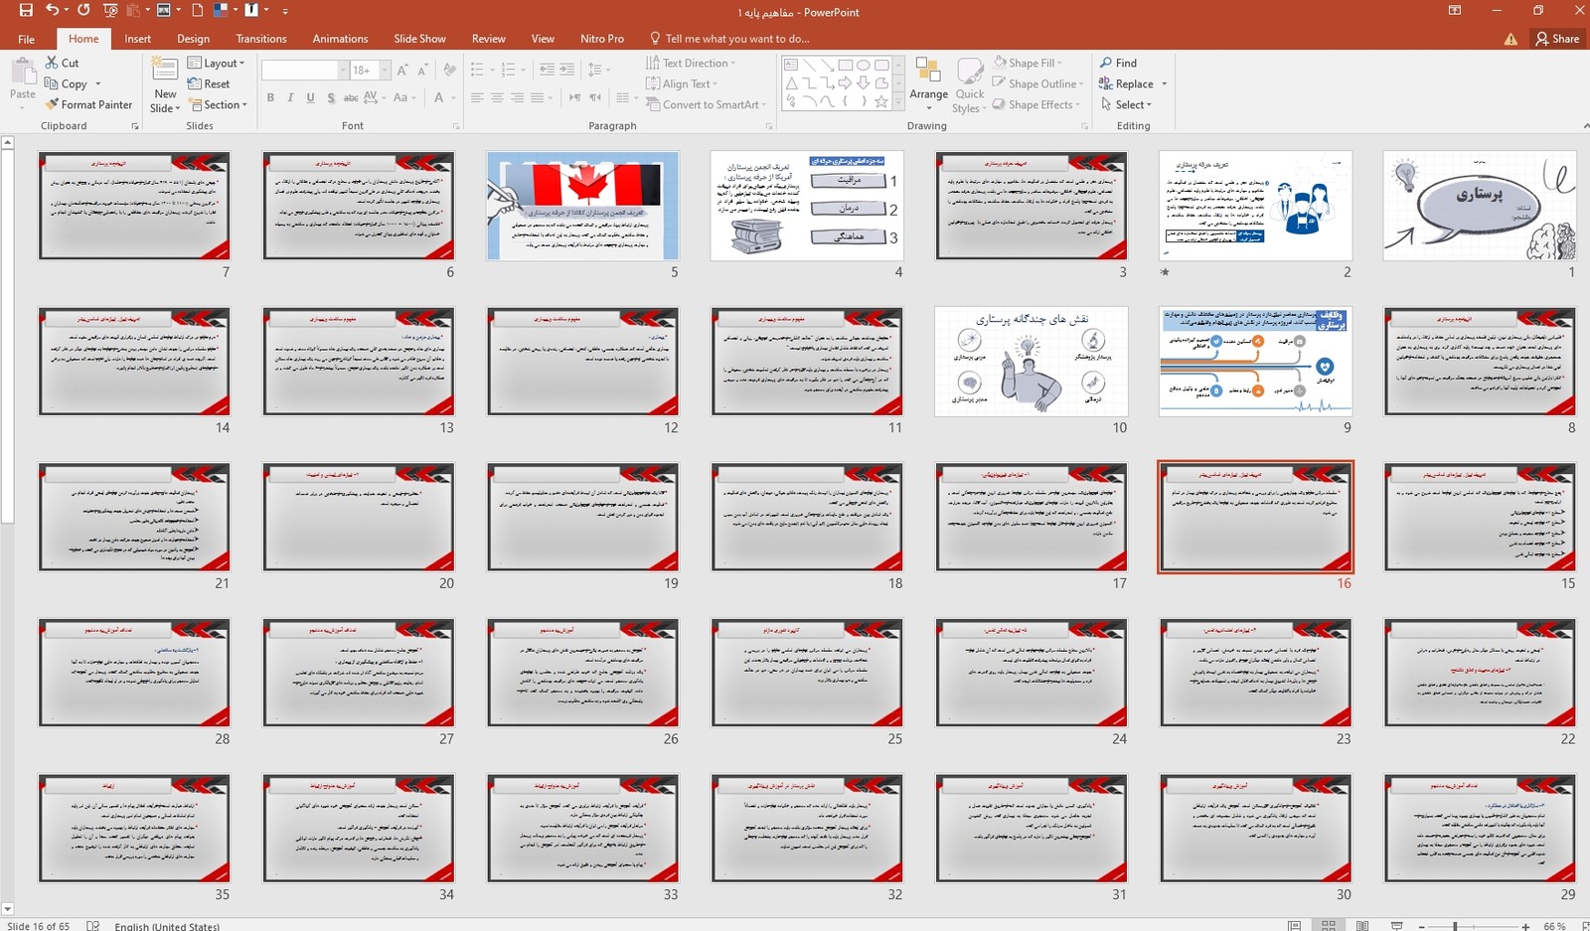Toggle strikethrough formatting
This screenshot has height=931, width=1590.
350,97
